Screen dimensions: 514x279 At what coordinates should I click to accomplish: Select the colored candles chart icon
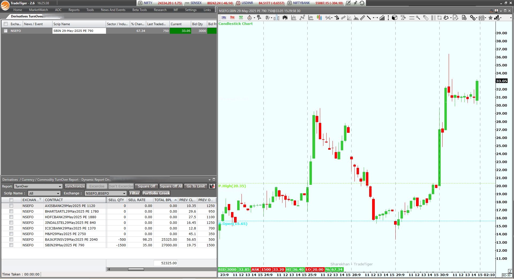point(319,18)
